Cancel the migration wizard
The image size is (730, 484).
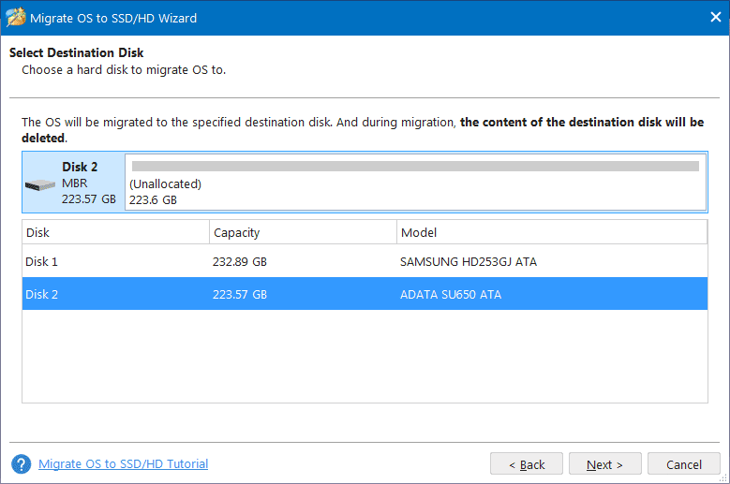tap(684, 464)
